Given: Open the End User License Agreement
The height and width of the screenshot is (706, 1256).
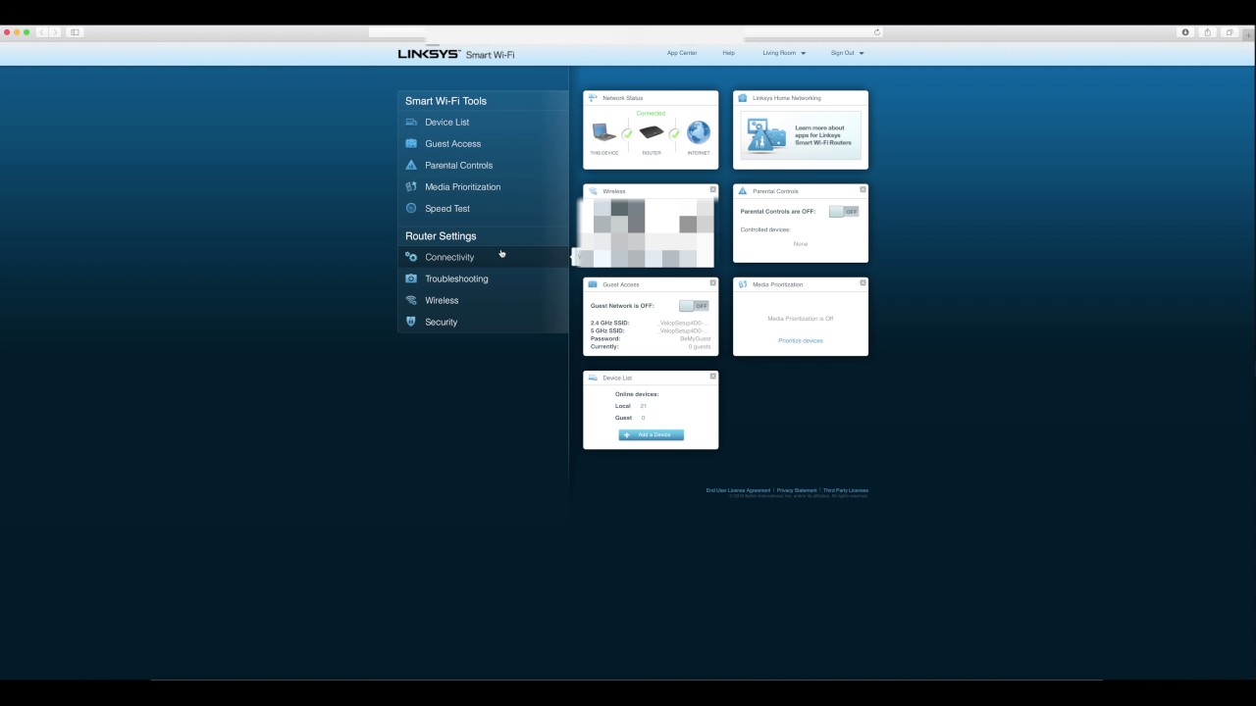Looking at the screenshot, I should pos(738,490).
